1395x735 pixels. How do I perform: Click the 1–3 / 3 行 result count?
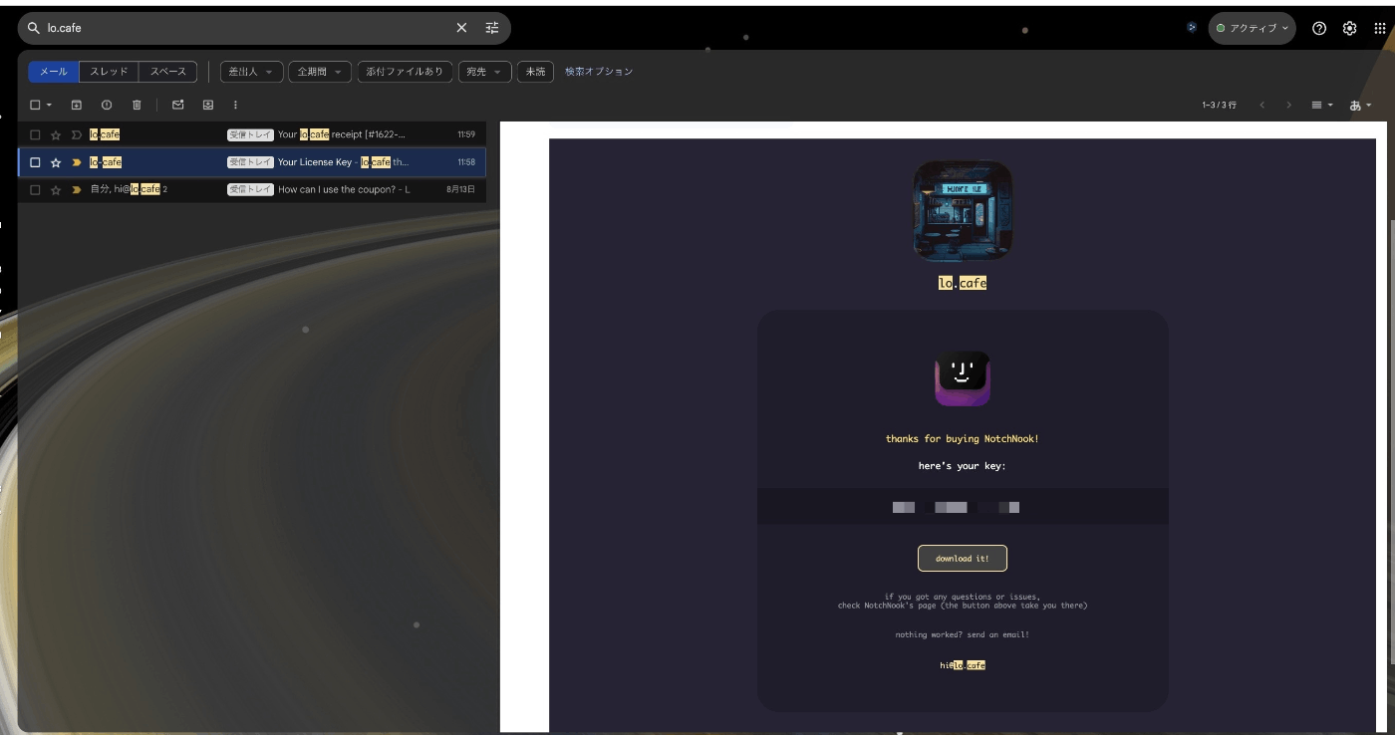pos(1220,105)
